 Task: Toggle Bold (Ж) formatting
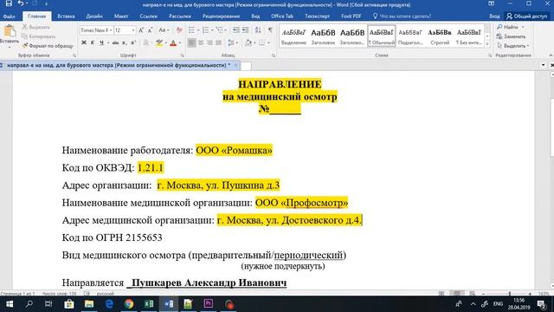(84, 42)
